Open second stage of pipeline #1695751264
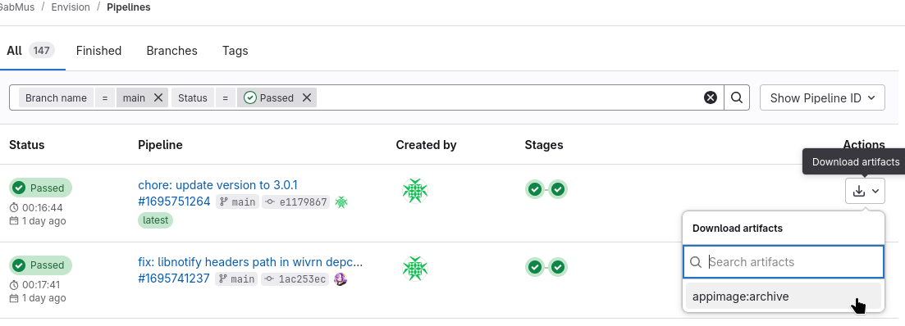The height and width of the screenshot is (326, 905). (558, 189)
